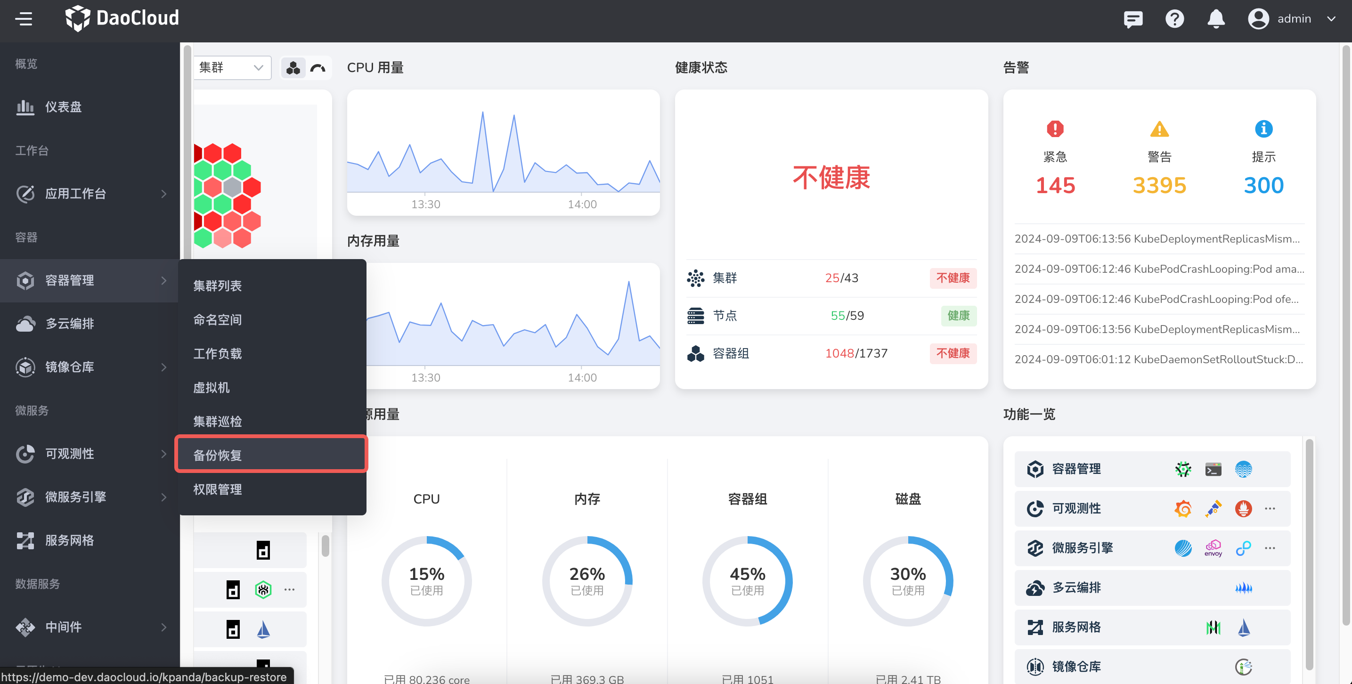1352x684 pixels.
Task: Click the Karmada sails icon in 多云编排 row
Action: [1243, 588]
